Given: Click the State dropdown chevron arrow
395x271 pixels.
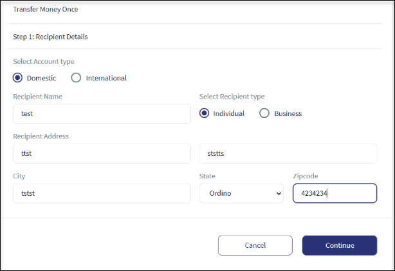Looking at the screenshot, I should (279, 194).
